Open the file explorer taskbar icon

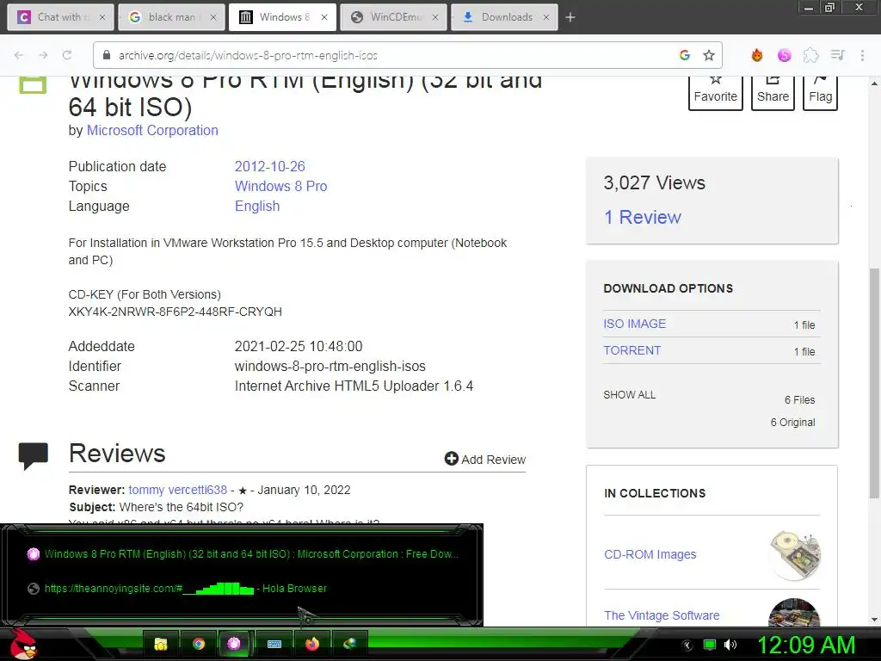[161, 644]
